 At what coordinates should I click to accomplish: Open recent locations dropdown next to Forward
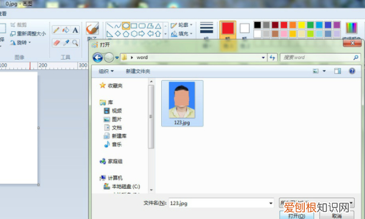coord(117,57)
